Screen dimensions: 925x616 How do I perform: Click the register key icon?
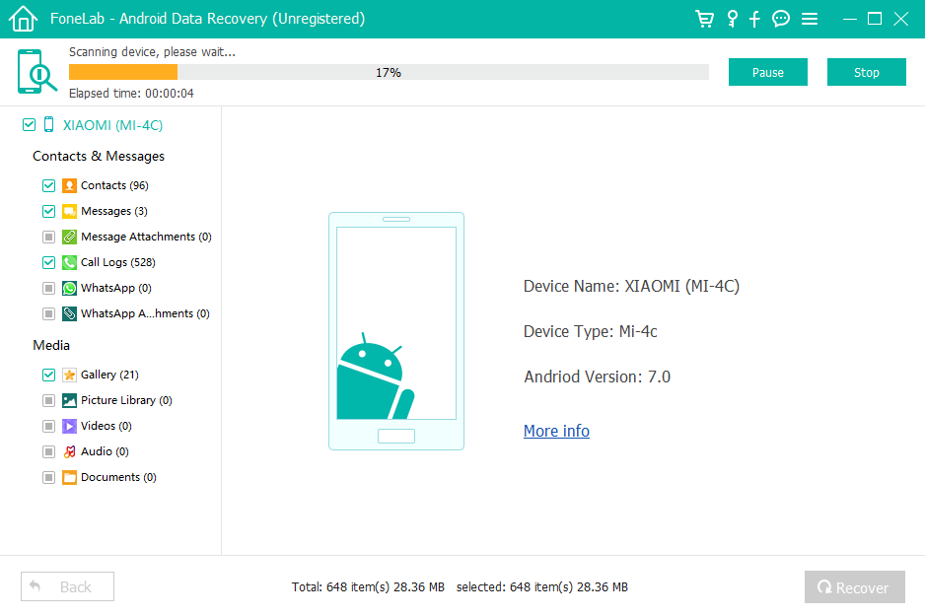click(731, 19)
